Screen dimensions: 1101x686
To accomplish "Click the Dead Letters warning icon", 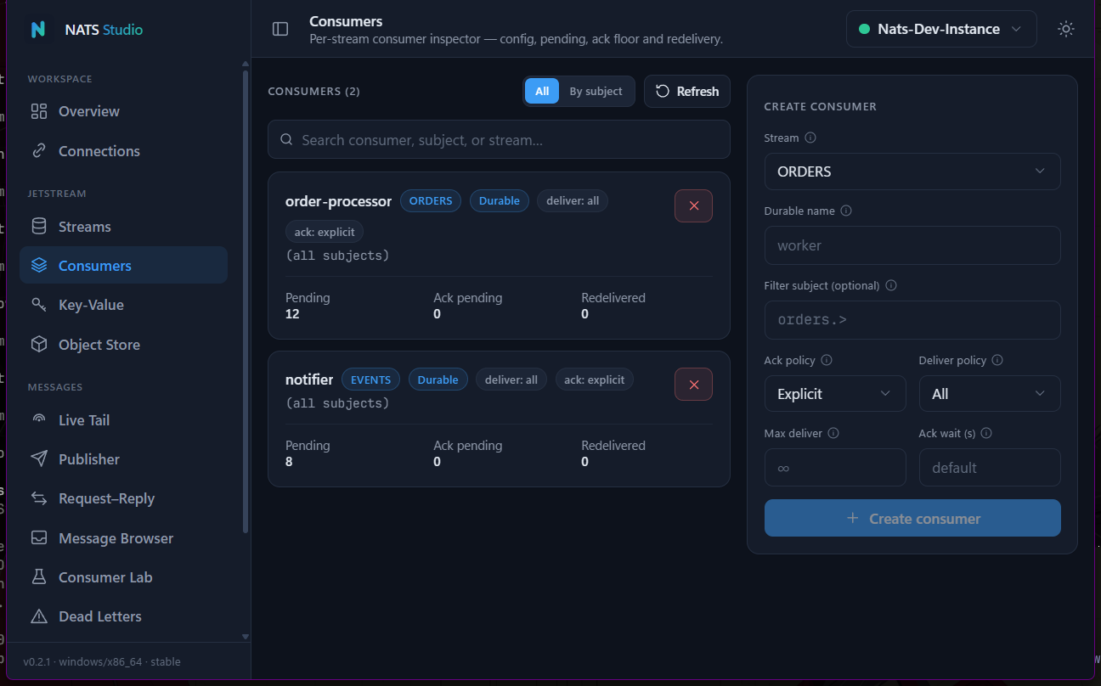I will pos(39,616).
